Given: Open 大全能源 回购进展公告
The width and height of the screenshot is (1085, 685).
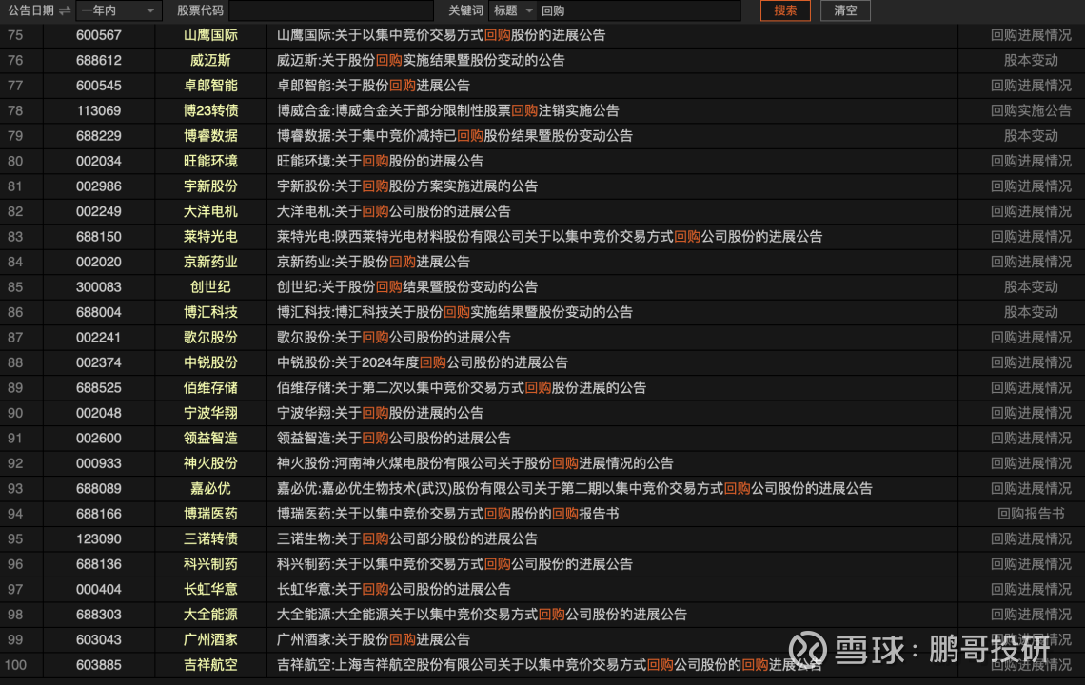Looking at the screenshot, I should 482,615.
